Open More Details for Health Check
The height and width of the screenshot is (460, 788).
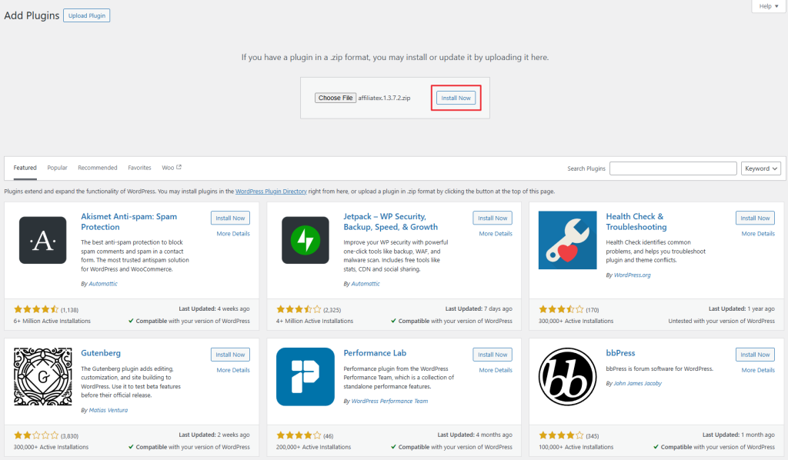click(x=758, y=234)
